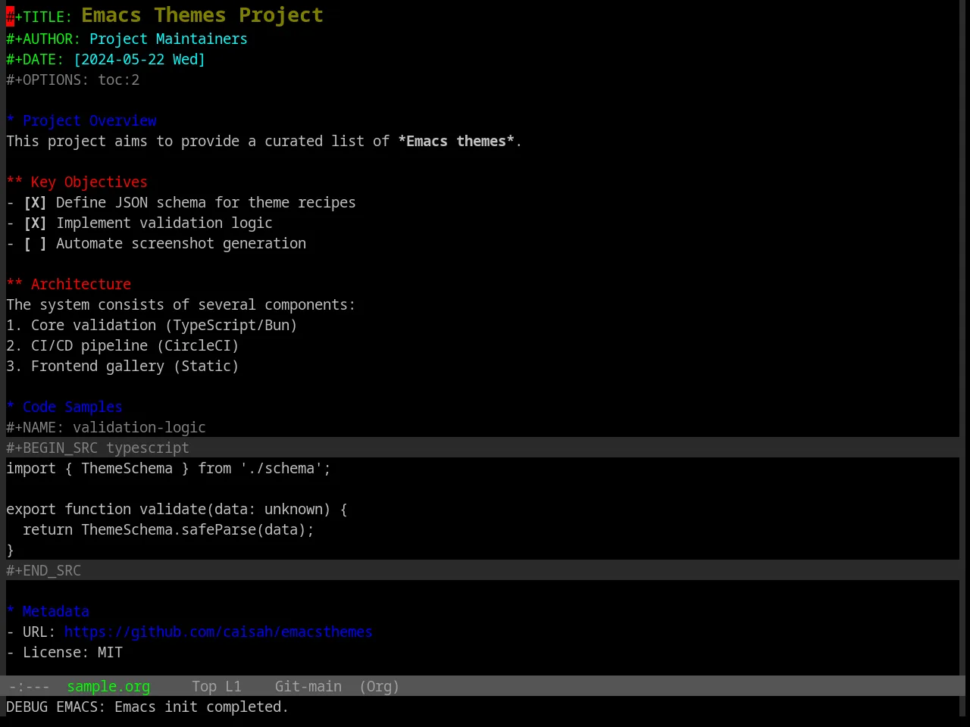Fold the 'Project Overview' heading star
The height and width of the screenshot is (727, 970).
pyautogui.click(x=11, y=121)
